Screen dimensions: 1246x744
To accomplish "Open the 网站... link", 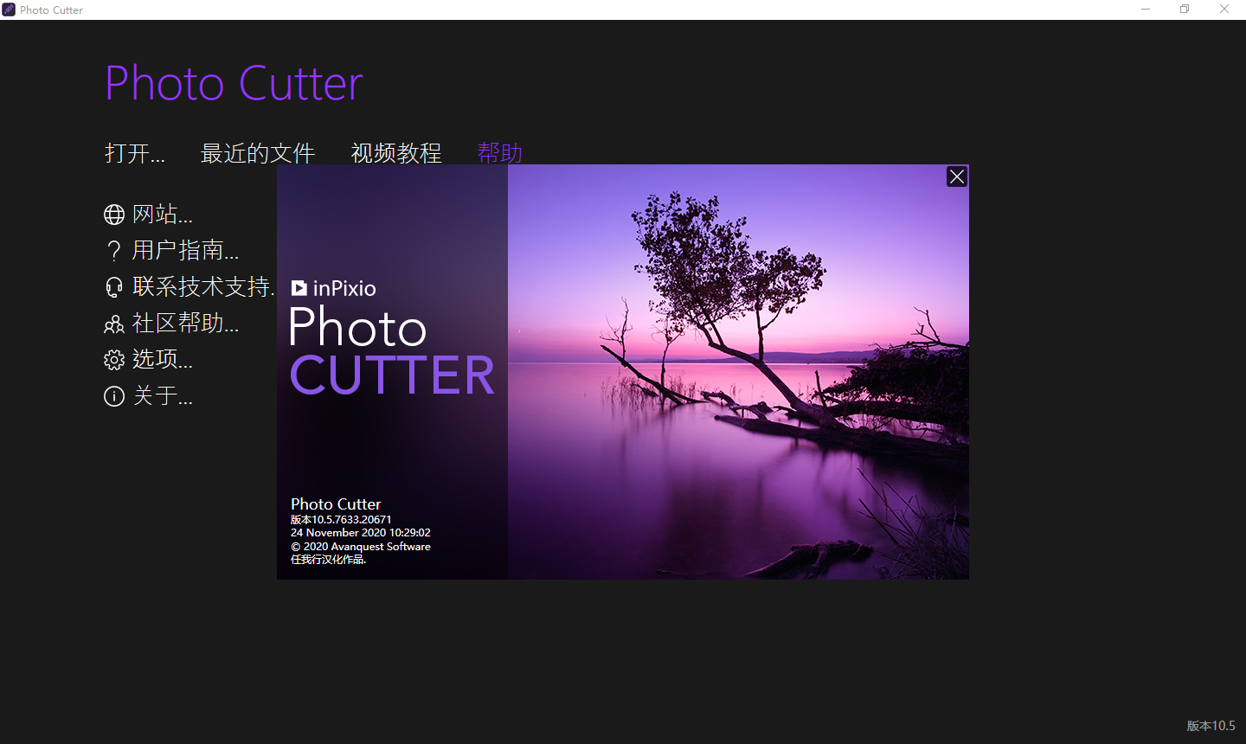I will (x=163, y=214).
